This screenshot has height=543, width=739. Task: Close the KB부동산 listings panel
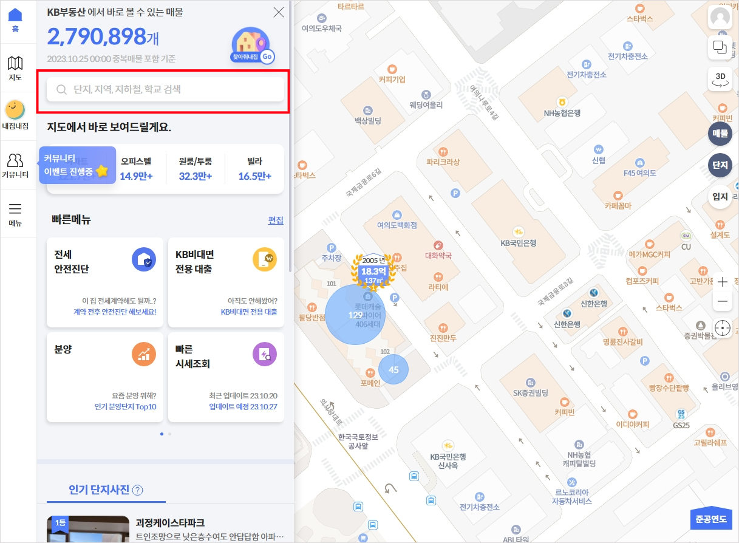tap(279, 12)
